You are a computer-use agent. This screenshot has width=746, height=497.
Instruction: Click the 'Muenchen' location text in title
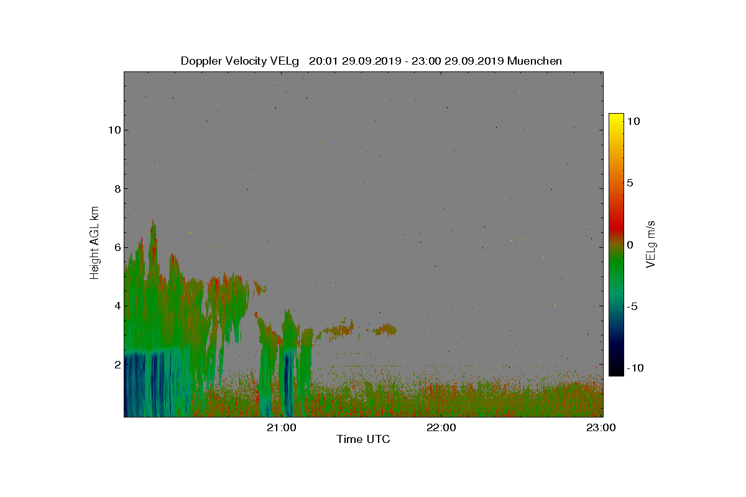pos(535,61)
